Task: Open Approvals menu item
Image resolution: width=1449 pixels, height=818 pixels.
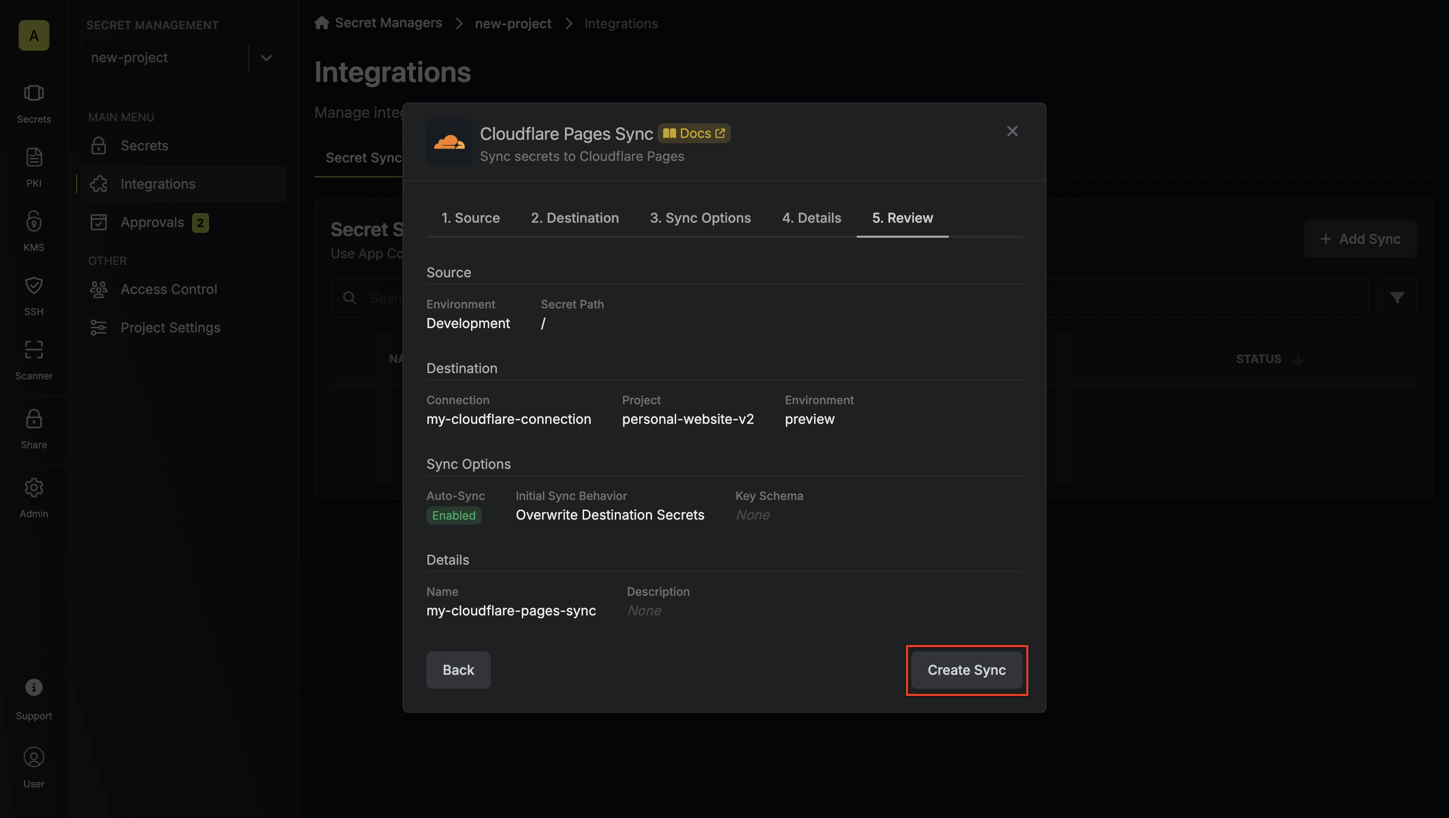Action: (x=184, y=222)
